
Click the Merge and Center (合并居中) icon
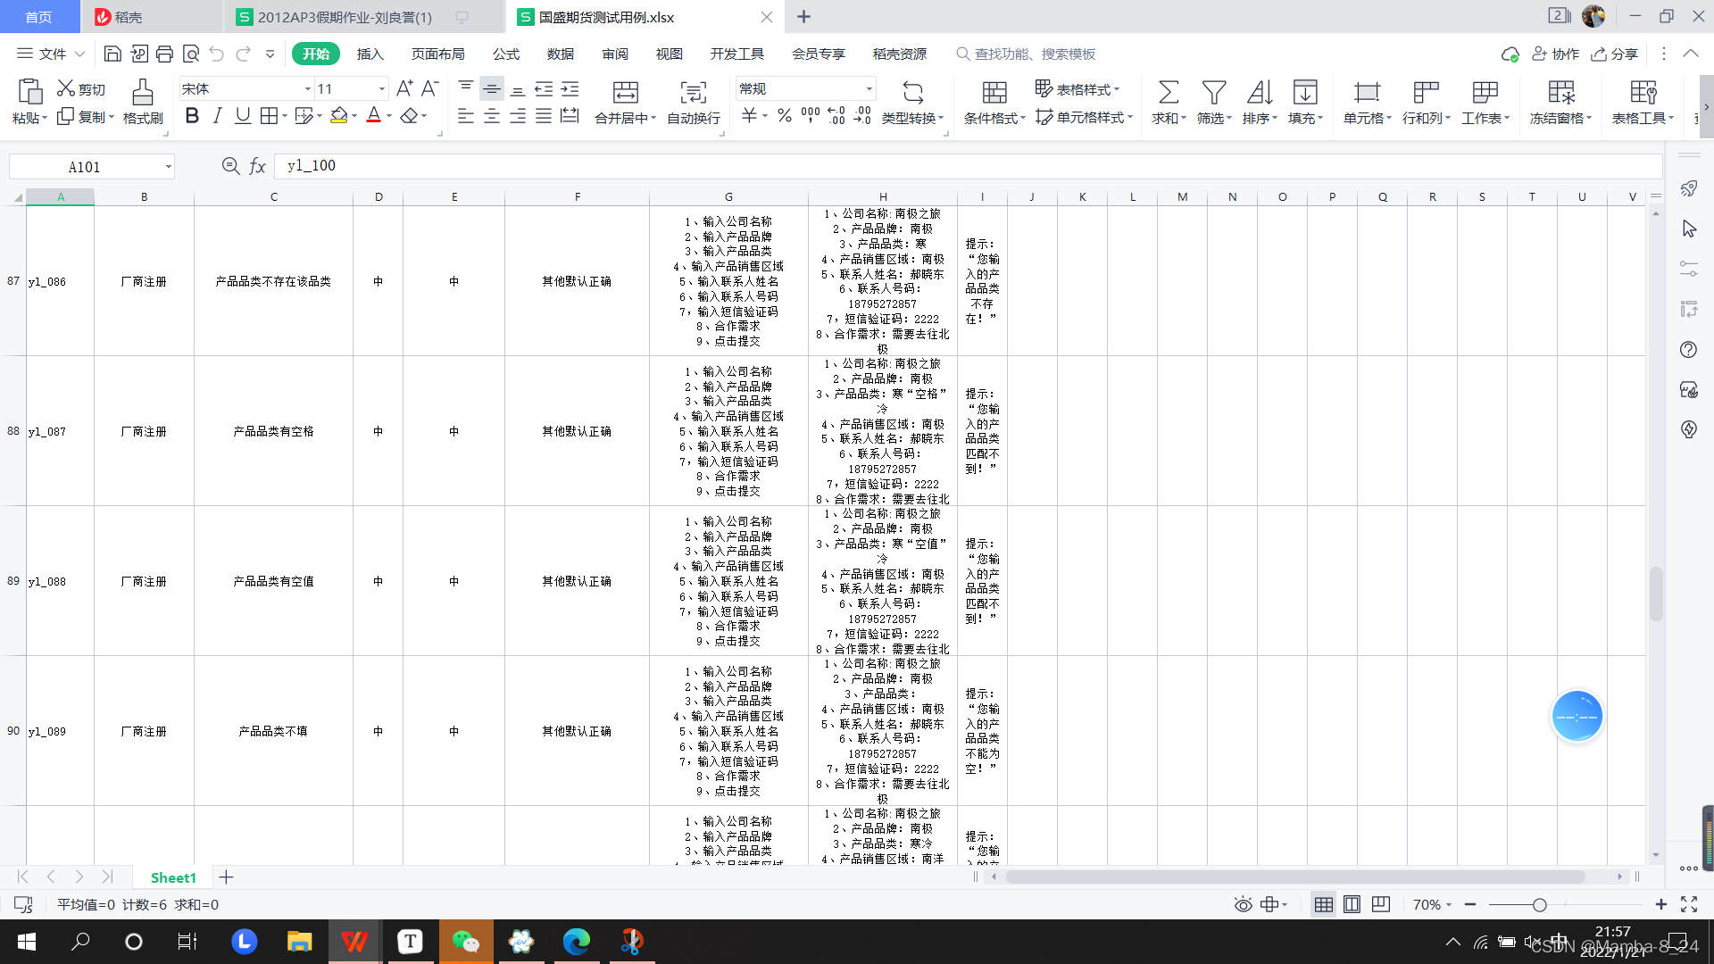(625, 92)
